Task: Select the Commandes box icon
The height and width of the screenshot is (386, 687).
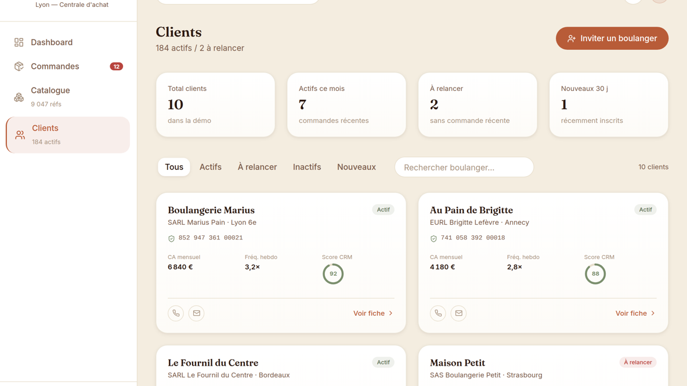Action: [19, 66]
